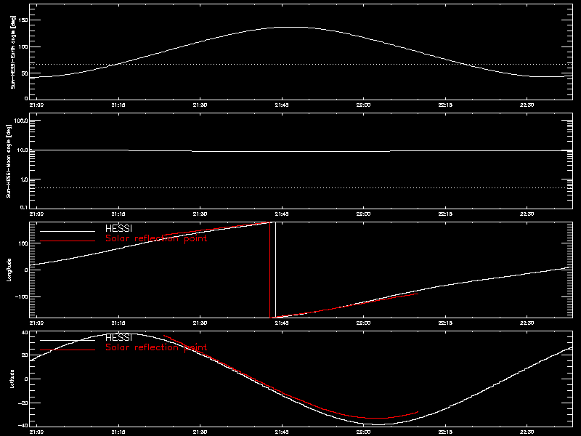
Task: Click the dotted threshold line in Sun-HESSI-Earth plot
Action: 301,65
